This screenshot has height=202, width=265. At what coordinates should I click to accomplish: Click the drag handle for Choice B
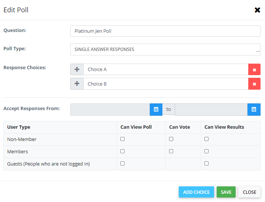[77, 84]
